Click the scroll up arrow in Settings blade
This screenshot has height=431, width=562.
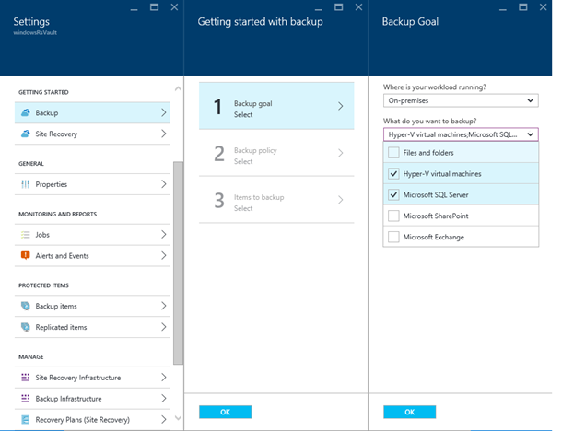click(178, 88)
